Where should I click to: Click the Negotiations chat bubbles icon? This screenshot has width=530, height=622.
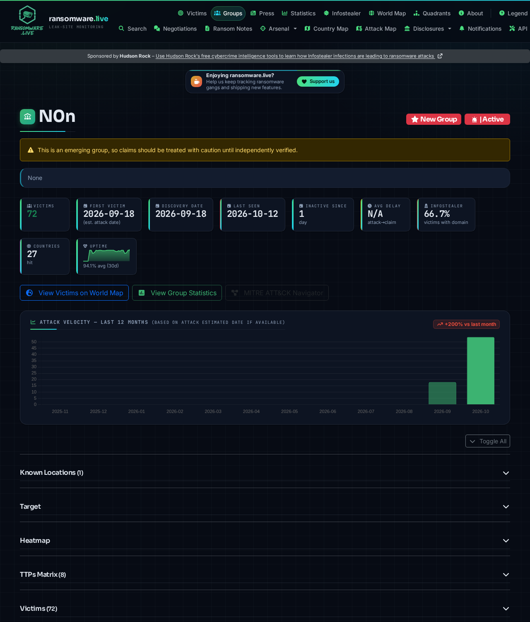157,29
